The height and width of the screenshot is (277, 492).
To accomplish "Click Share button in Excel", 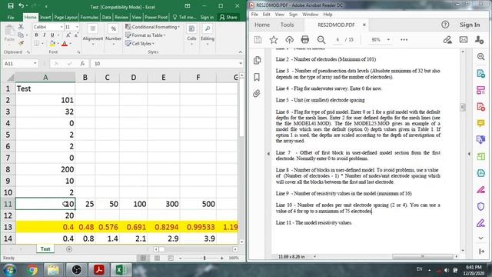I will click(228, 17).
